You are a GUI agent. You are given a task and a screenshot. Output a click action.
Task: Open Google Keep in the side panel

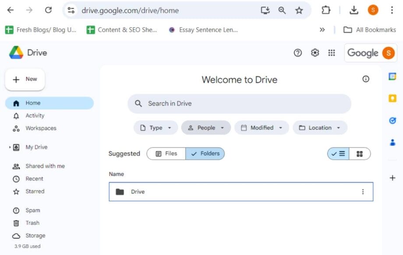(x=392, y=98)
